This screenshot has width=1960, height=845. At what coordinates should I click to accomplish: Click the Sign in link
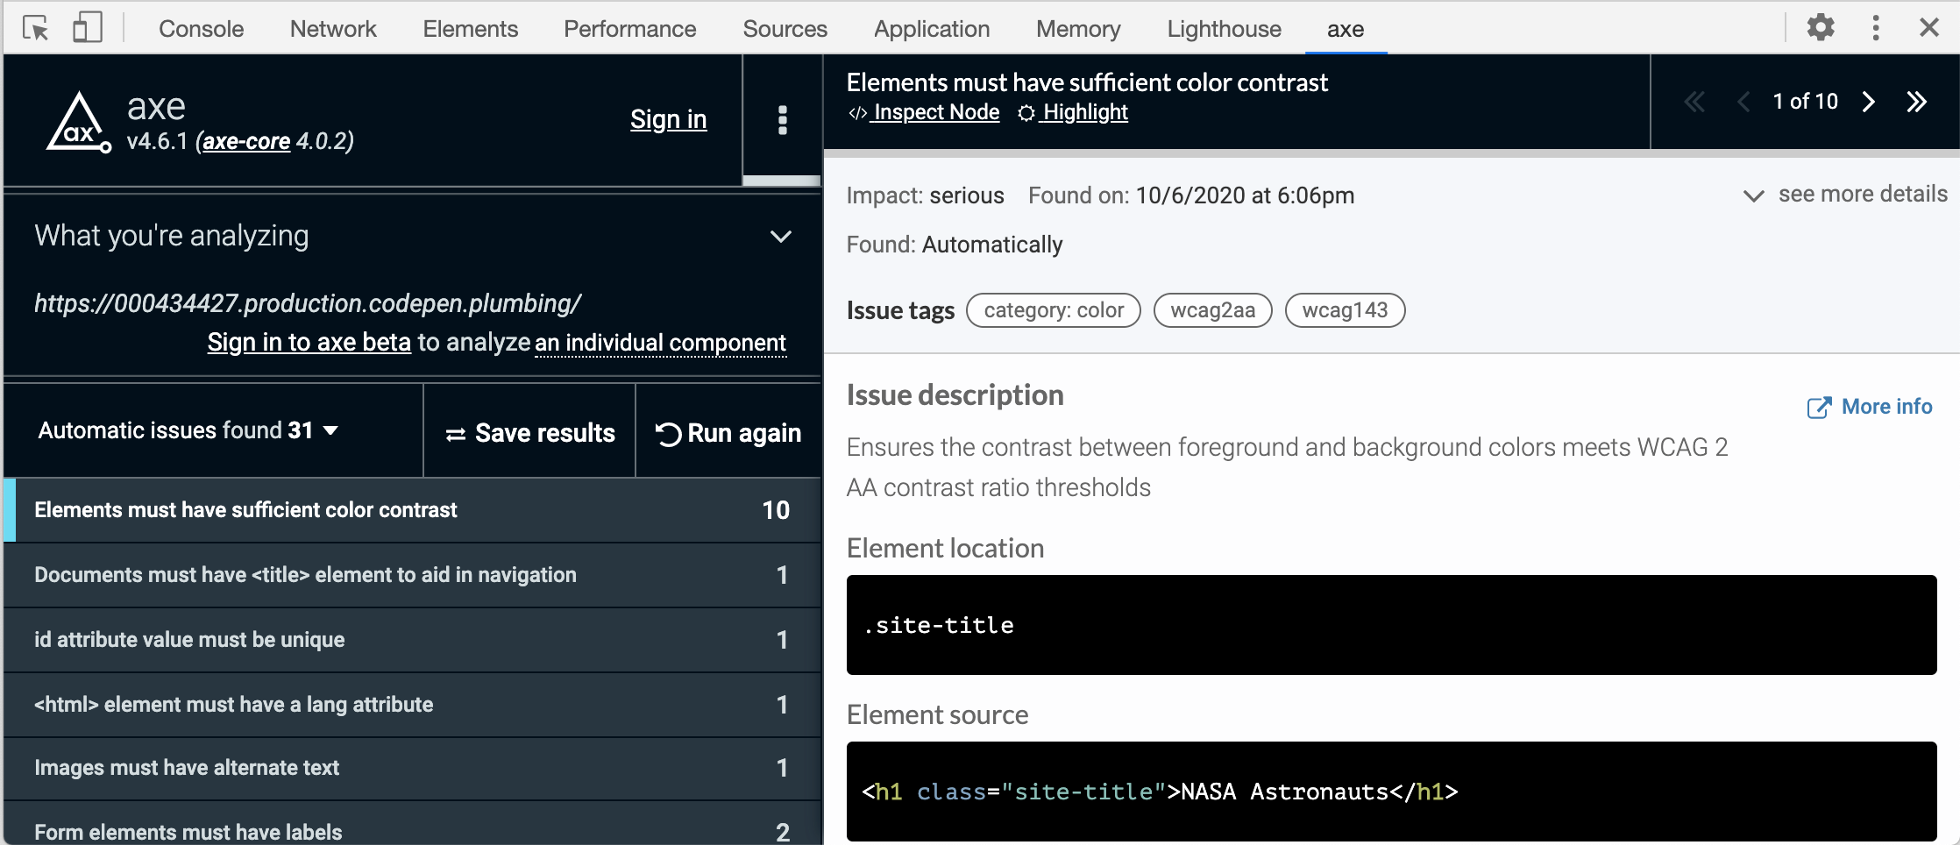click(x=668, y=119)
